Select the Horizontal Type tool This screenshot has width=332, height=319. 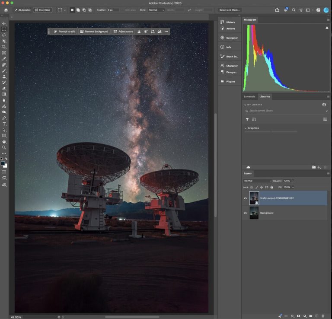(4, 124)
